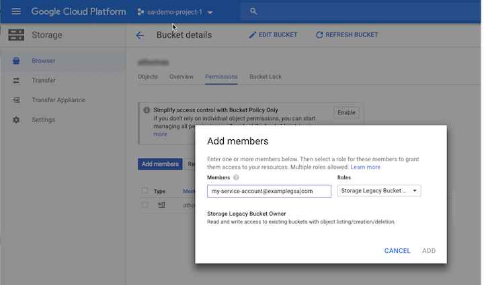Go back with the left arrow
The width and height of the screenshot is (484, 285).
click(140, 35)
